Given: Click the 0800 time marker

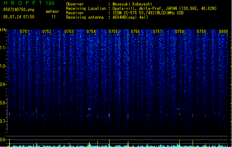Looking at the screenshot, I should tap(224, 32).
